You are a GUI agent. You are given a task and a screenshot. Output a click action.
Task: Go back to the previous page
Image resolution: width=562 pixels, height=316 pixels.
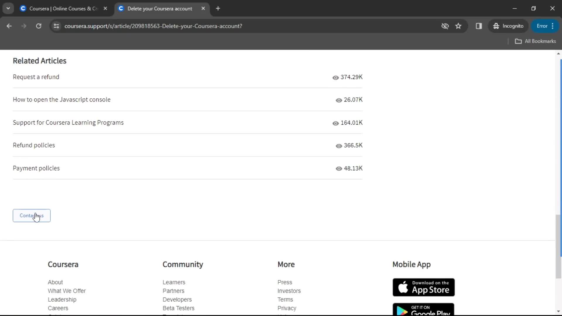pos(9,26)
